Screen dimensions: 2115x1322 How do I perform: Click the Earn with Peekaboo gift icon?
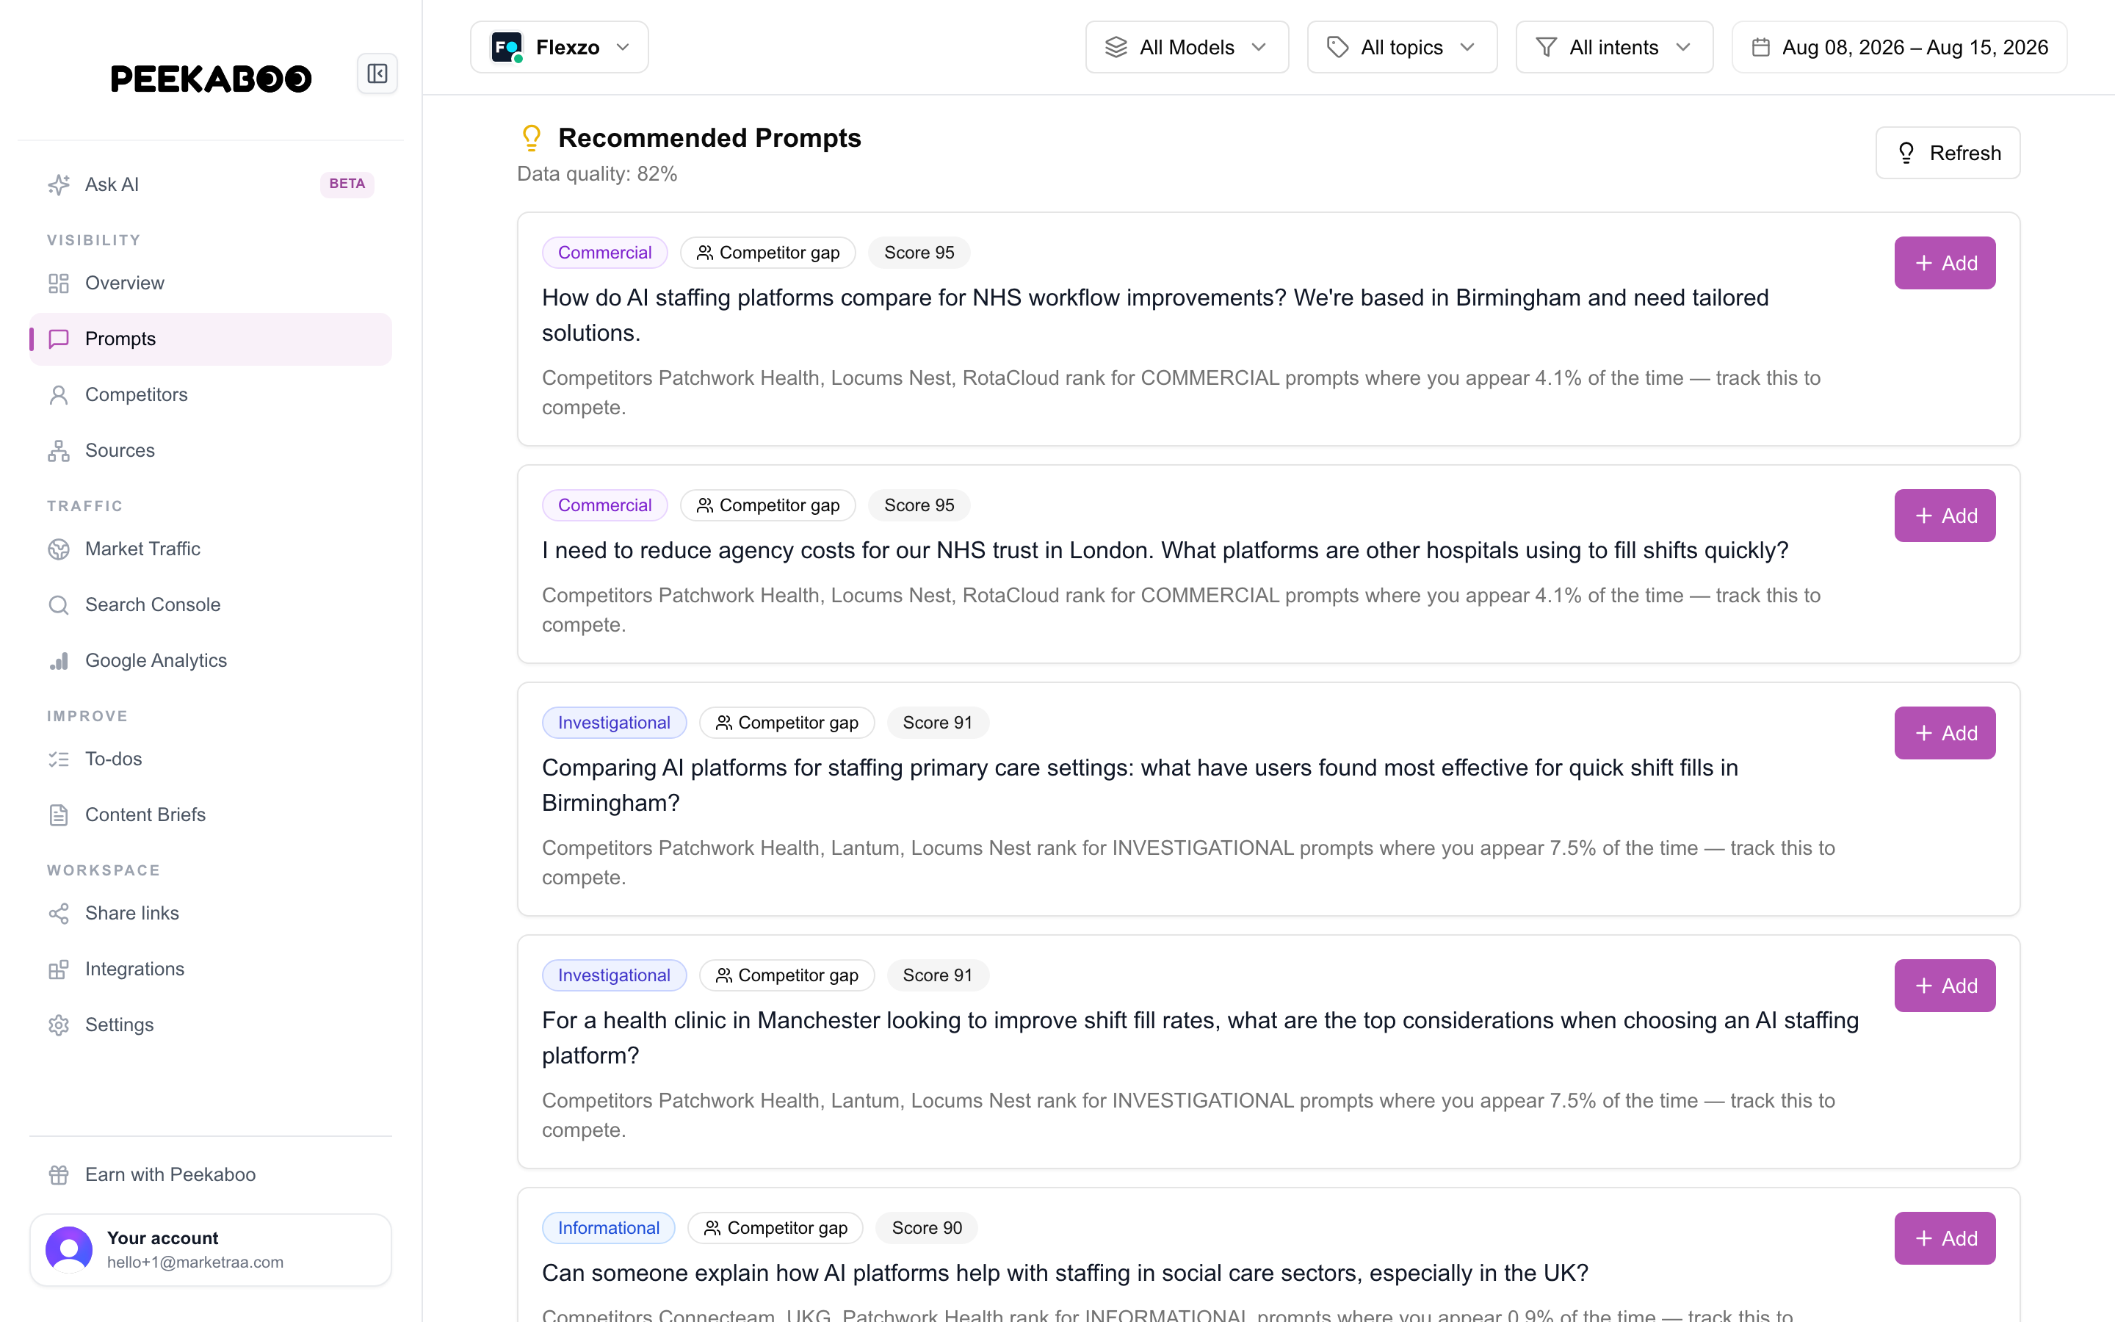pos(59,1175)
